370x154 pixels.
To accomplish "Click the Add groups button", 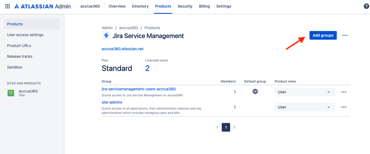I will pos(323,35).
